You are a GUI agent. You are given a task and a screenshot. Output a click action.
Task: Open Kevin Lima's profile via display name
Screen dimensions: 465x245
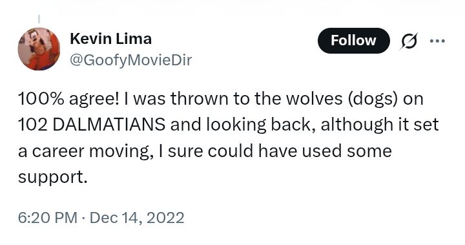click(x=110, y=39)
